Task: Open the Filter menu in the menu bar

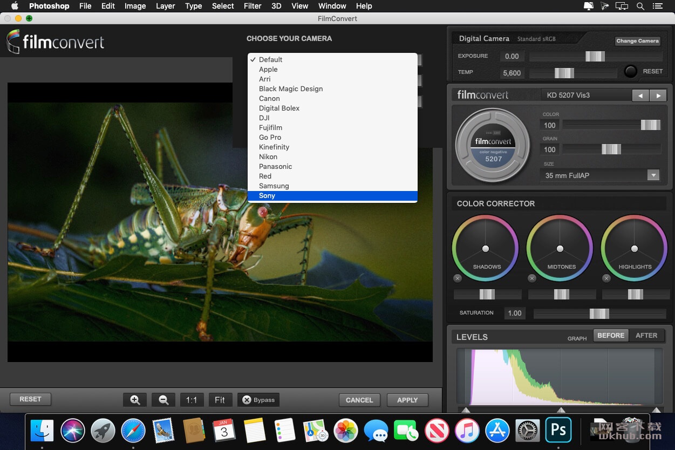Action: pos(253,6)
